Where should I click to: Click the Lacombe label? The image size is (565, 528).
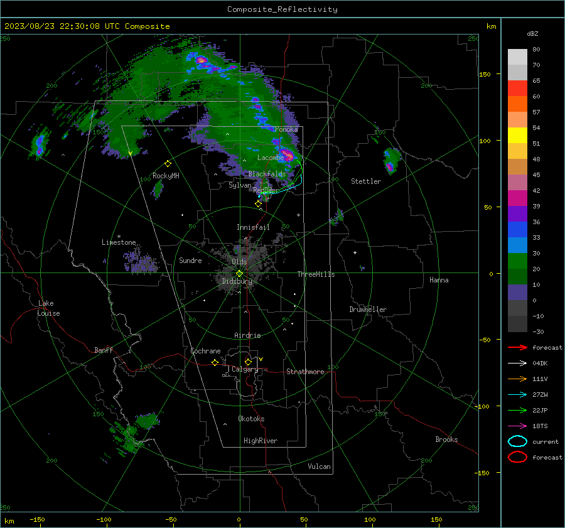click(270, 158)
